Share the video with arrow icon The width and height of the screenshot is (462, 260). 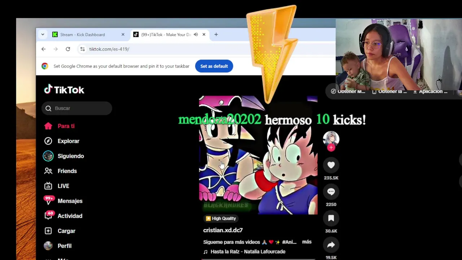[x=331, y=245]
